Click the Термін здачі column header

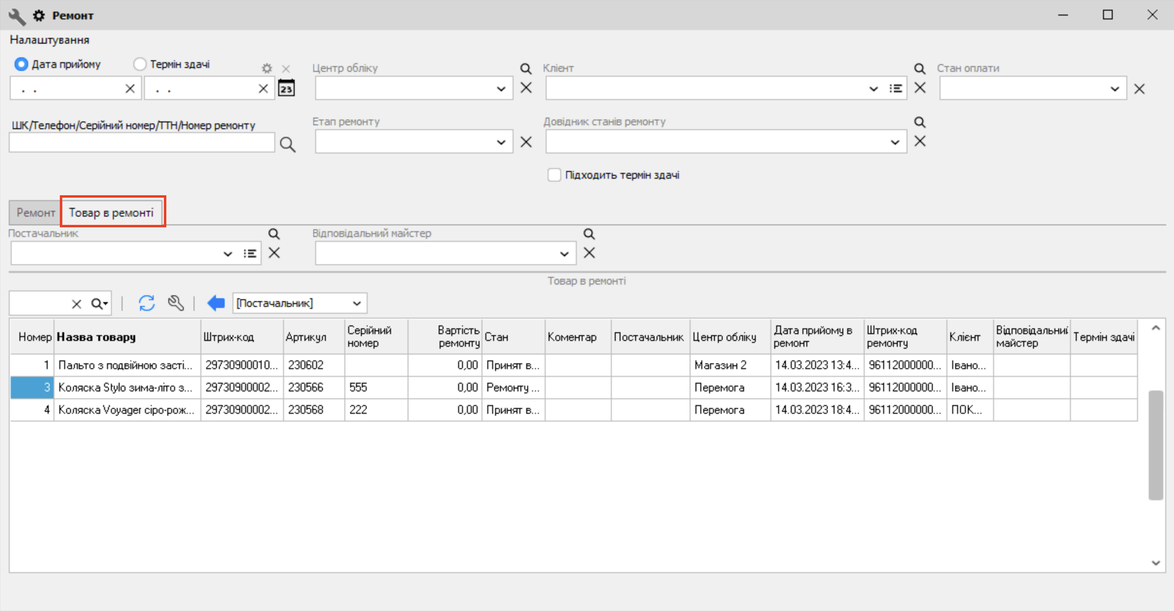coord(1103,337)
